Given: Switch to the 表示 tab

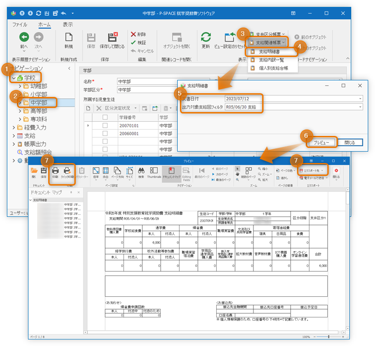Looking at the screenshot, I should (68, 24).
